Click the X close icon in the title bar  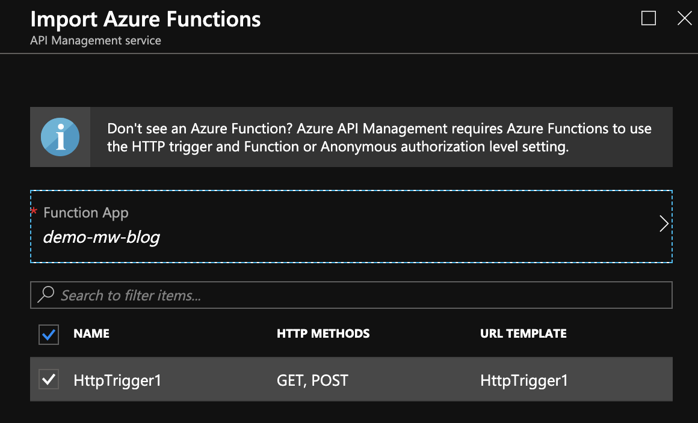684,19
